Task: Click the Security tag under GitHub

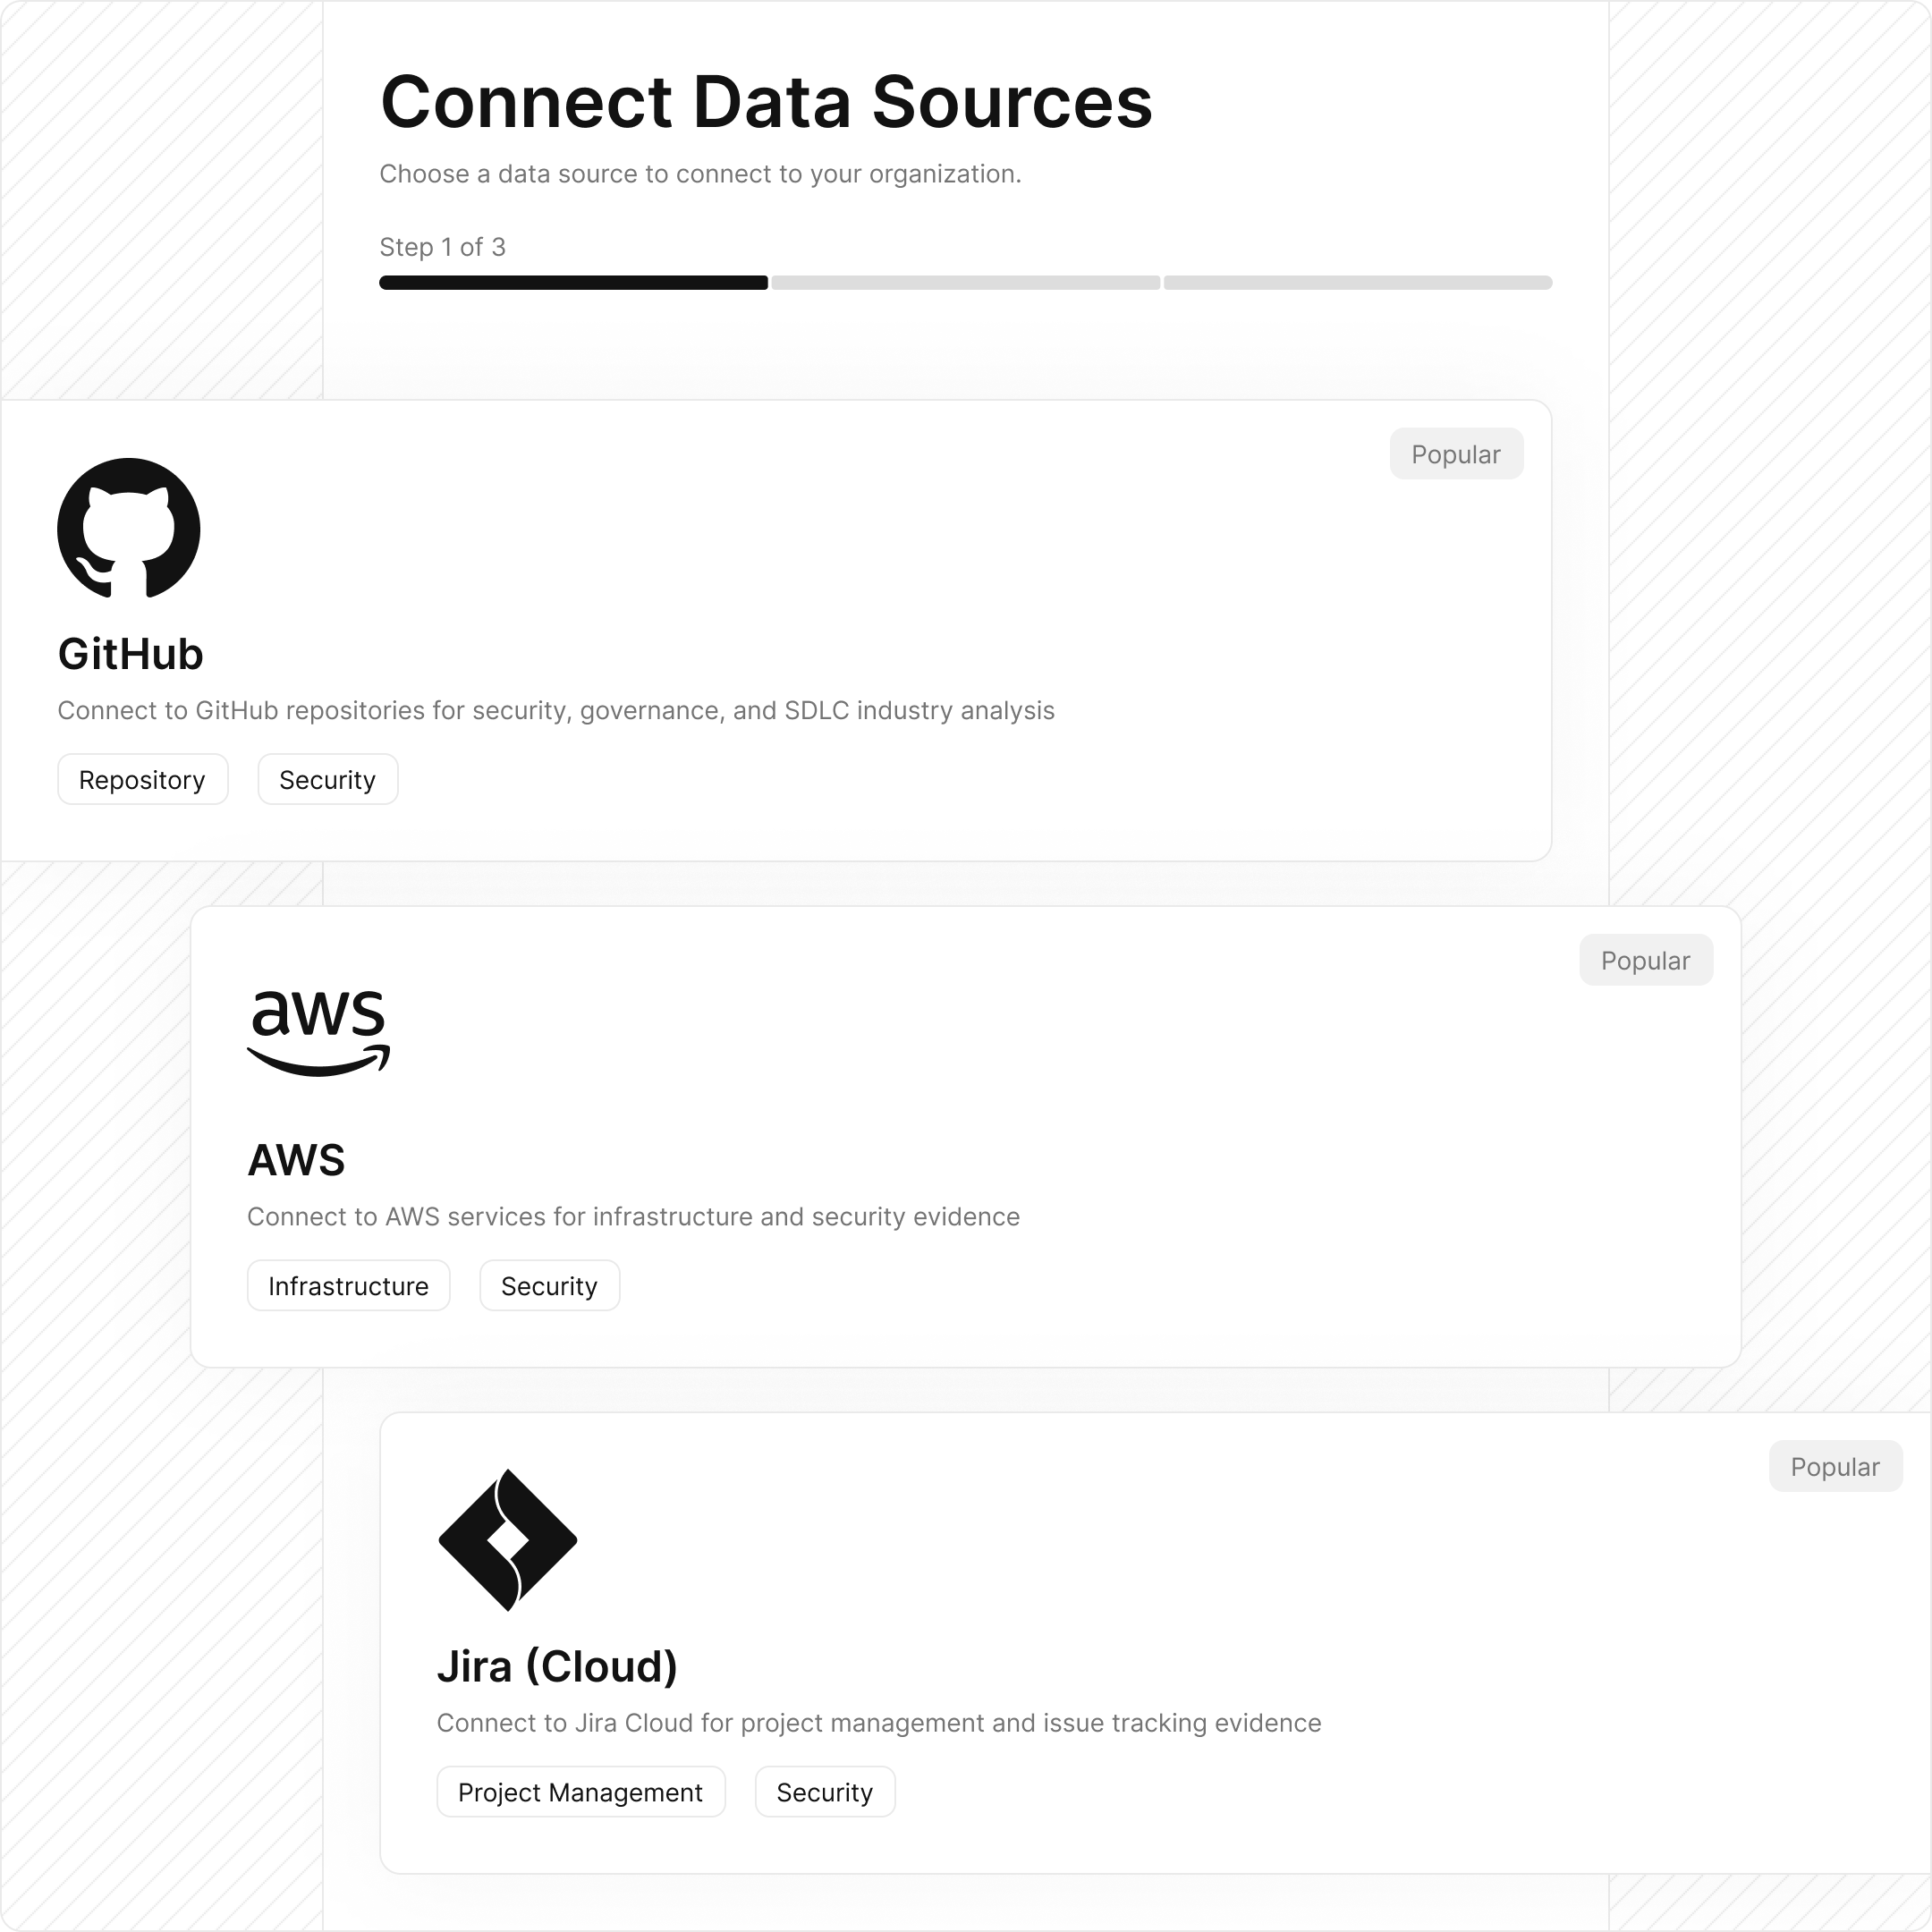Action: pyautogui.click(x=327, y=779)
